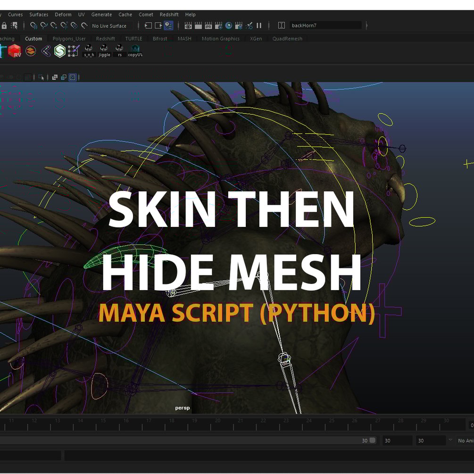Viewport: 474px width, 474px height.
Task: Run the s_n_h Python shelf script
Action: (x=89, y=51)
